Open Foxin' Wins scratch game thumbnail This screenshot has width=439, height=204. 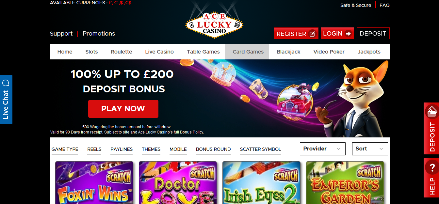(94, 182)
